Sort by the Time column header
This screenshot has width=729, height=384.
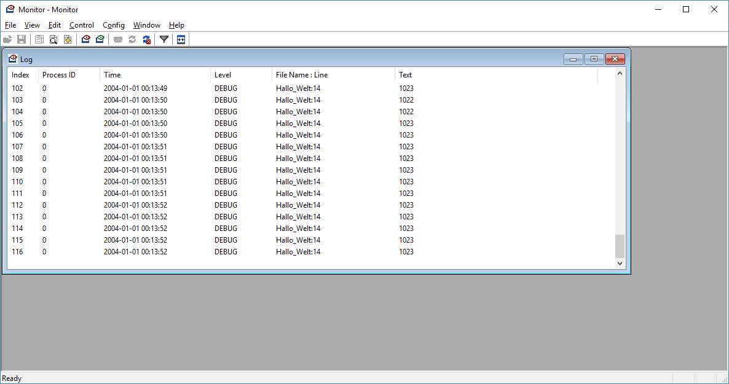155,75
